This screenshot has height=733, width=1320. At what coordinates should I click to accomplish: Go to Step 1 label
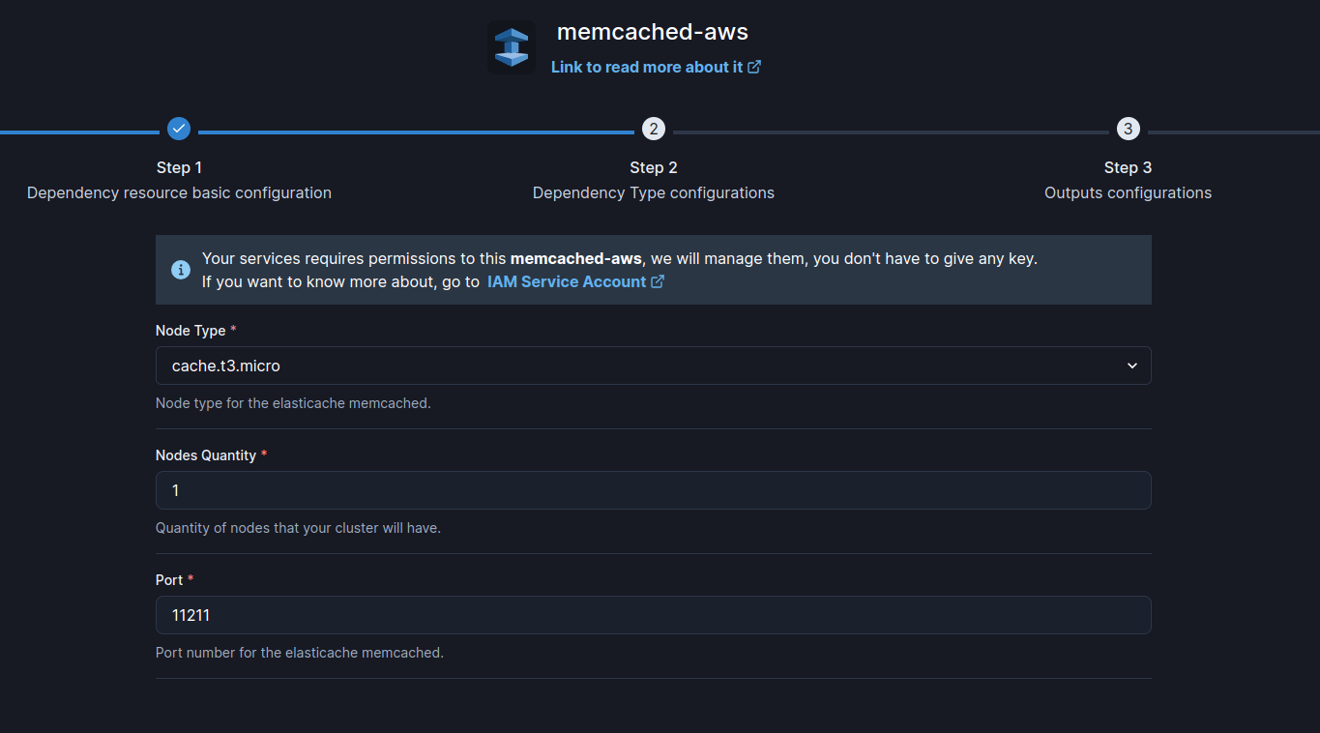tap(179, 167)
